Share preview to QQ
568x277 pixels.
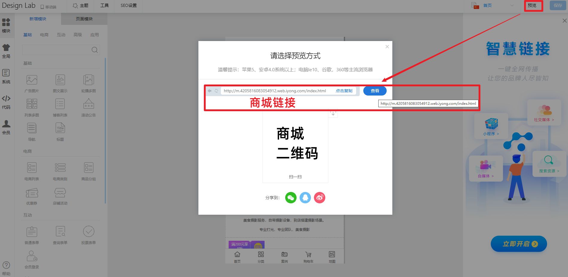pos(305,198)
